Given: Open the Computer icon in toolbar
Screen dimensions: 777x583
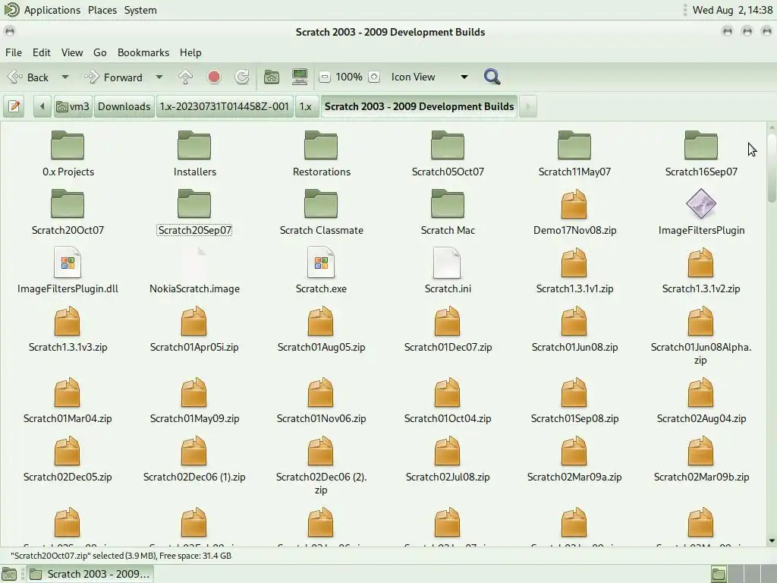Looking at the screenshot, I should click(300, 77).
